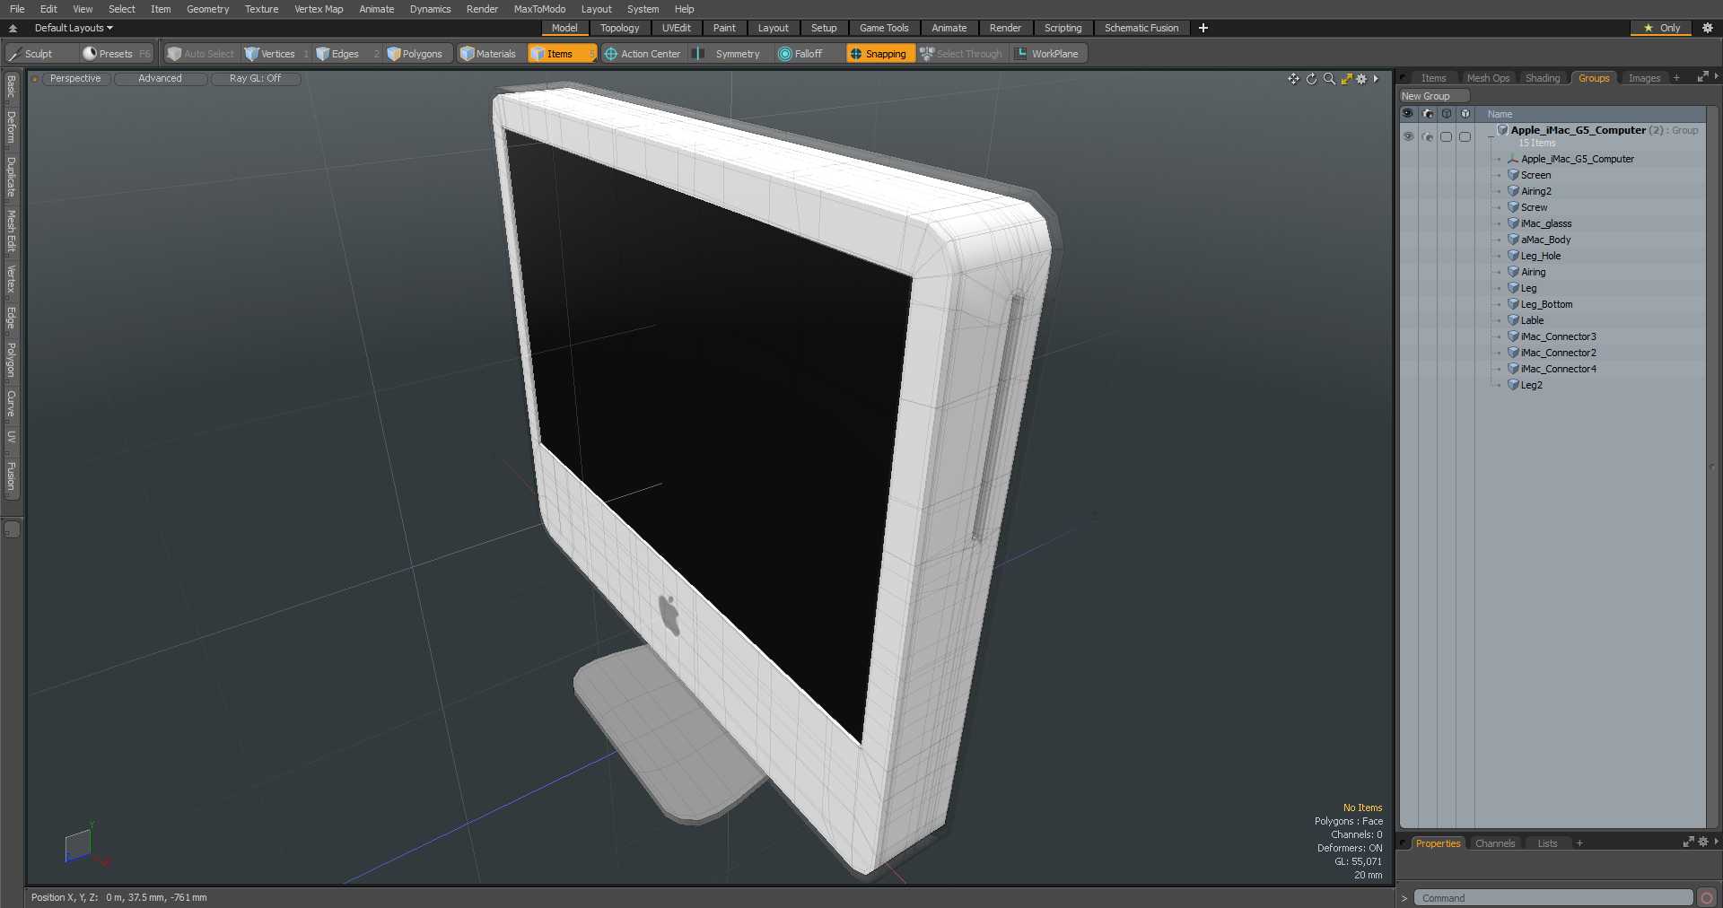
Task: Open the Fusion vertical tab
Action: tap(11, 476)
